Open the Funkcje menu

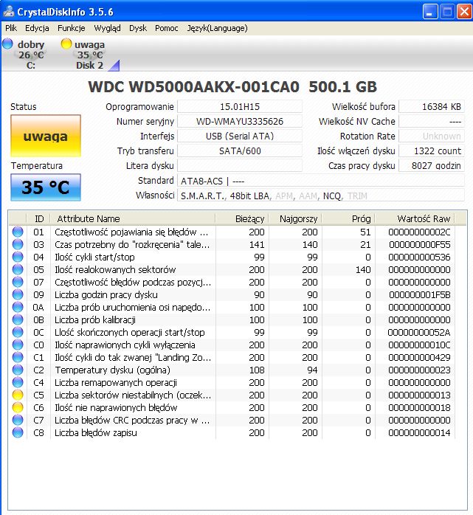72,28
